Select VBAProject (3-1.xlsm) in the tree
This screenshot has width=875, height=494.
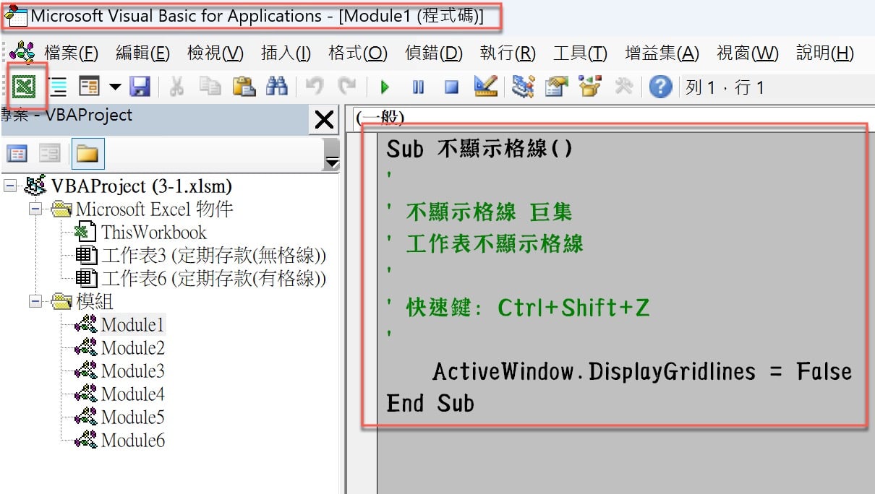[142, 186]
